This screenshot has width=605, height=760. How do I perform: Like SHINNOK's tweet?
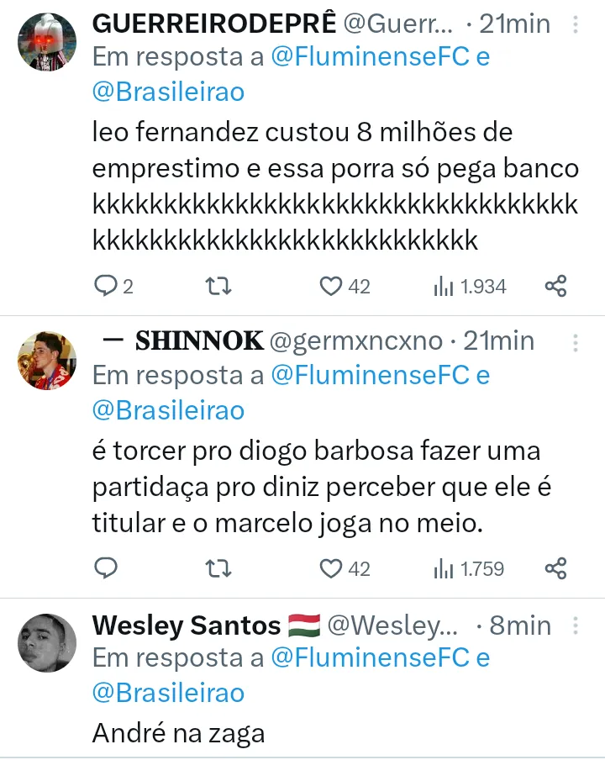pos(331,569)
